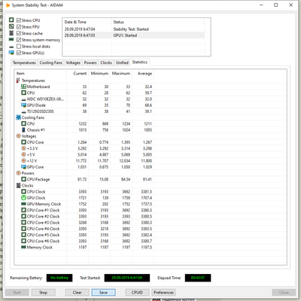The height and width of the screenshot is (301, 301).
Task: Click the Chassis #1 fan icon
Action: pyautogui.click(x=23, y=129)
